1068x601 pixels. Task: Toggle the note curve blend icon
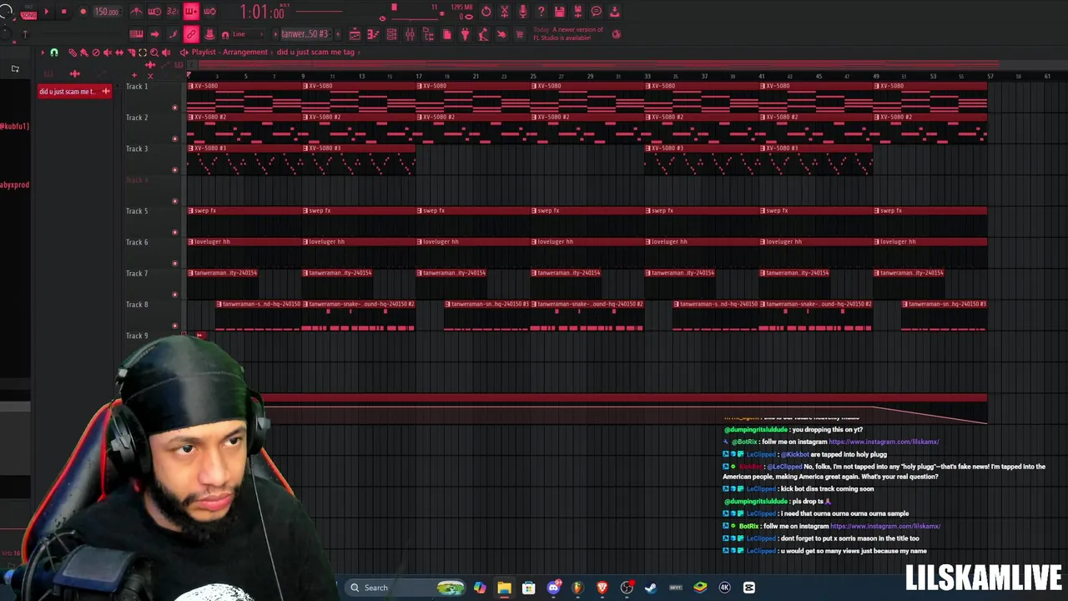(173, 34)
